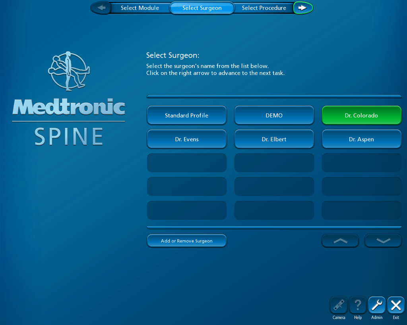Viewport: 407px width, 325px height.
Task: Click the back arrow in the top navigation
Action: coord(101,8)
